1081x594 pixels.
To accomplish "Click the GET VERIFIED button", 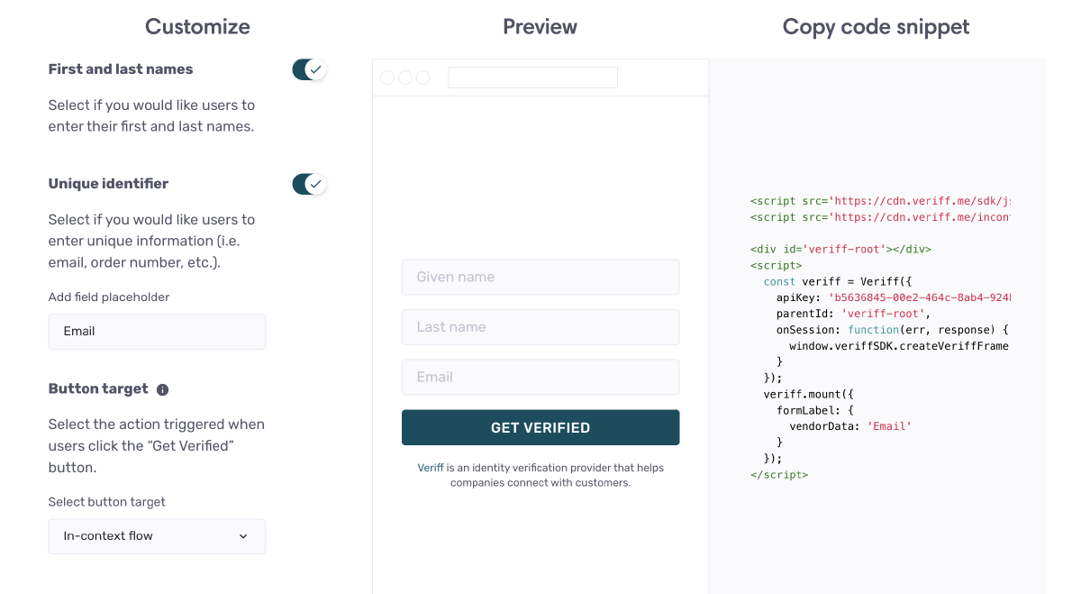I will 540,427.
